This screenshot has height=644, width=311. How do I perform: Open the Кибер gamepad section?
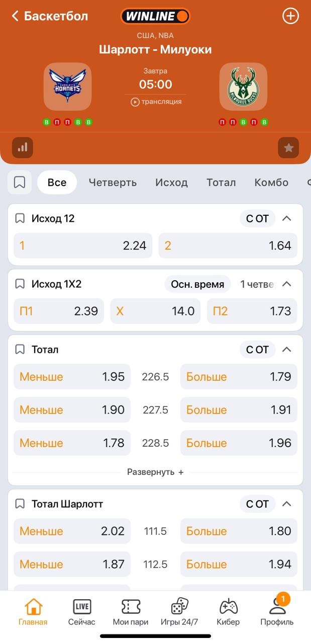tap(228, 610)
